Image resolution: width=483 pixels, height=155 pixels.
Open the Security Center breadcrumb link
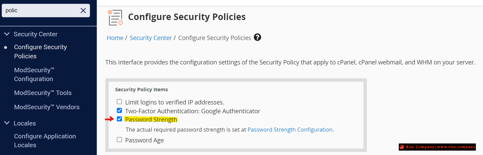pyautogui.click(x=151, y=38)
